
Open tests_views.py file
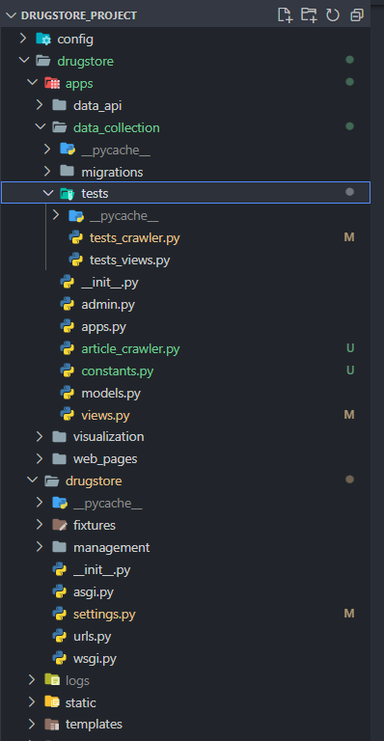tap(130, 260)
